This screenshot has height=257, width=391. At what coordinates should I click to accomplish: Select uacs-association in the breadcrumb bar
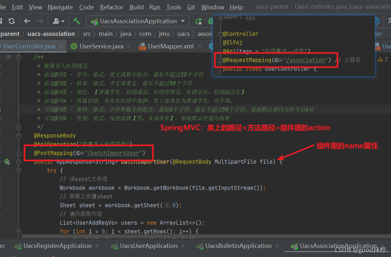51,34
